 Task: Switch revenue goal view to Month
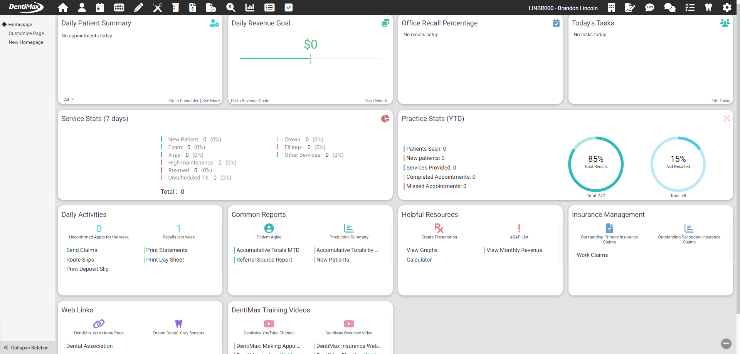[x=381, y=101]
